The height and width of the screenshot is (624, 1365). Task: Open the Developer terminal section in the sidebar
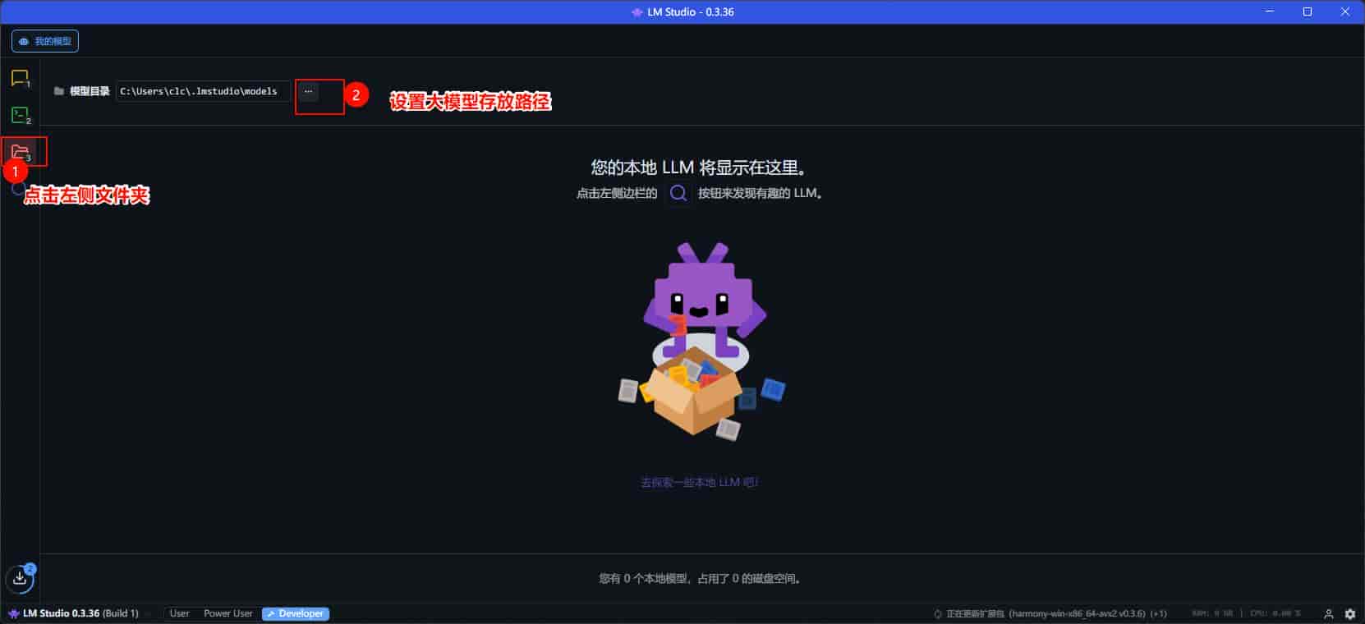click(20, 115)
